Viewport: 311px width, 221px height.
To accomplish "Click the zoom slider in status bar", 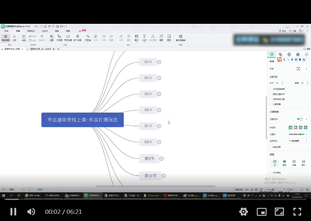I will pyautogui.click(x=275, y=190).
